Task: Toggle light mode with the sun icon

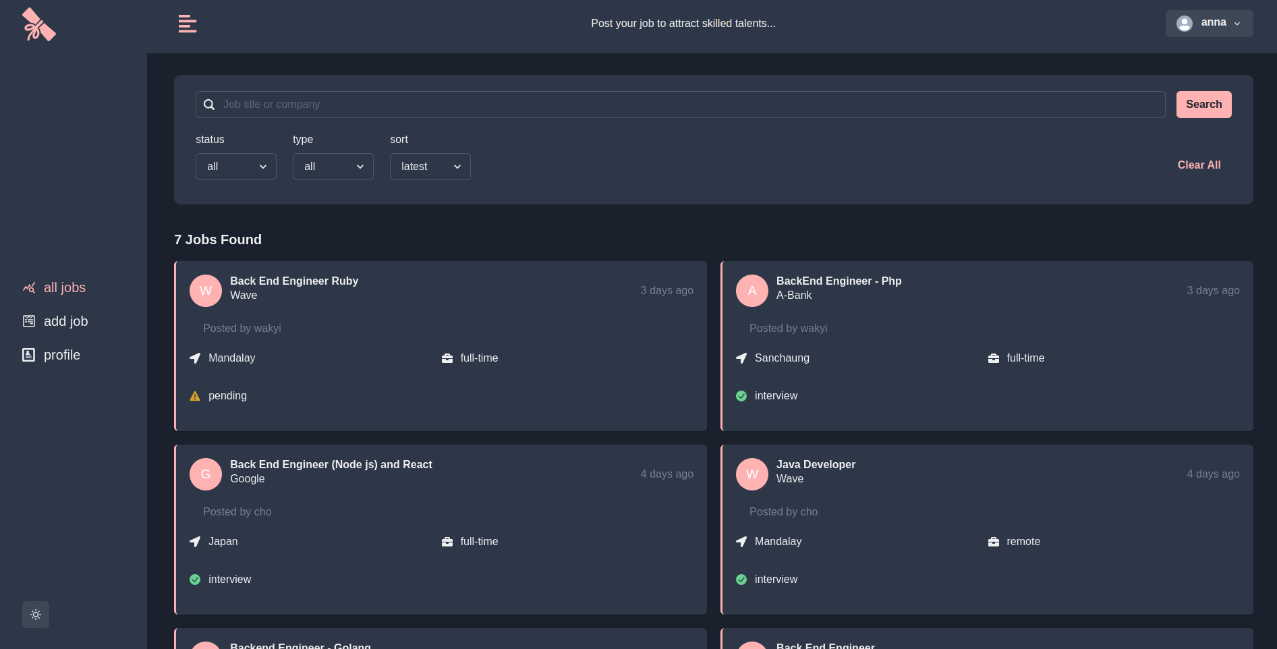Action: pos(35,615)
